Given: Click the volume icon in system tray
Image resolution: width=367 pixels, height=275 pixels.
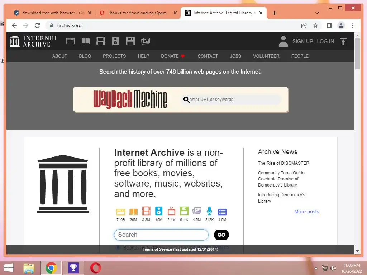Looking at the screenshot, I should click(x=333, y=268).
